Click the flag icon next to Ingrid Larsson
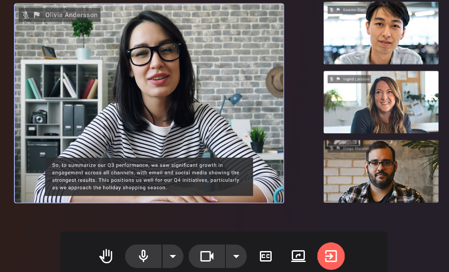Image resolution: width=449 pixels, height=272 pixels. coord(338,79)
